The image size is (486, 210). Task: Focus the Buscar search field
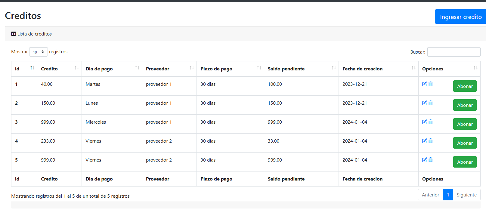pyautogui.click(x=454, y=52)
